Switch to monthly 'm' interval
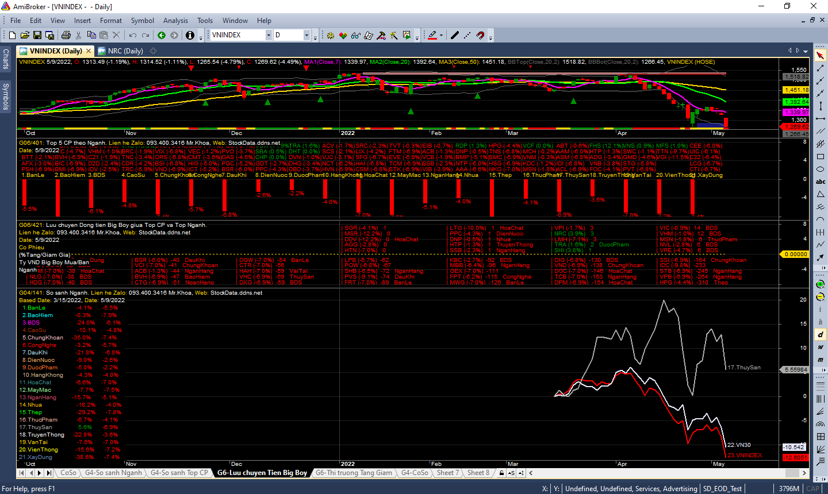 pos(821,360)
